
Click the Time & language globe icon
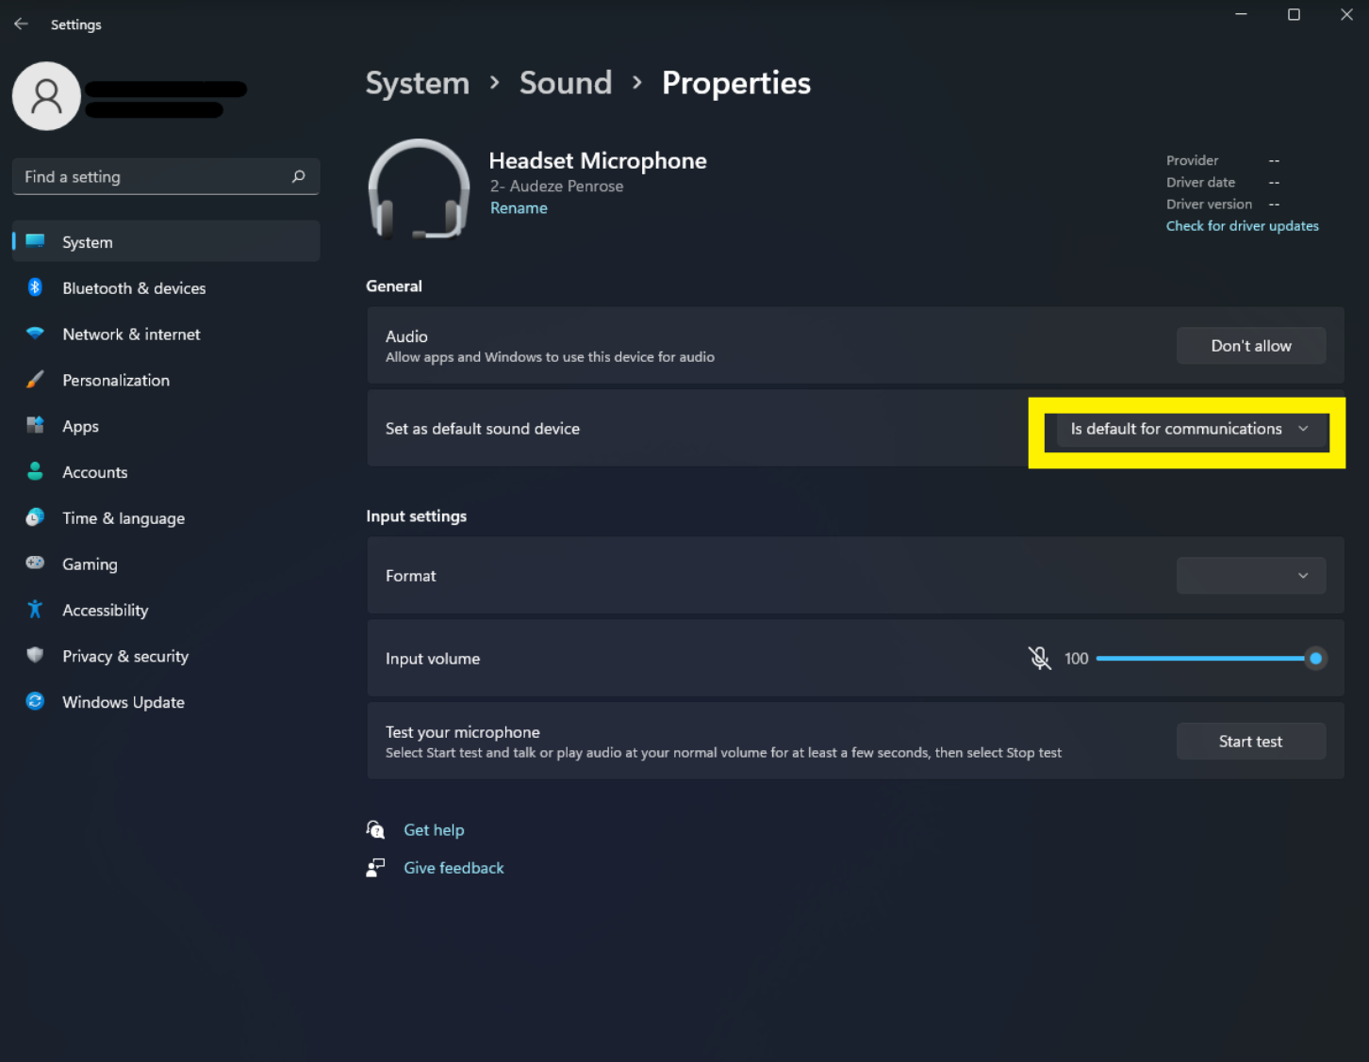click(x=35, y=517)
